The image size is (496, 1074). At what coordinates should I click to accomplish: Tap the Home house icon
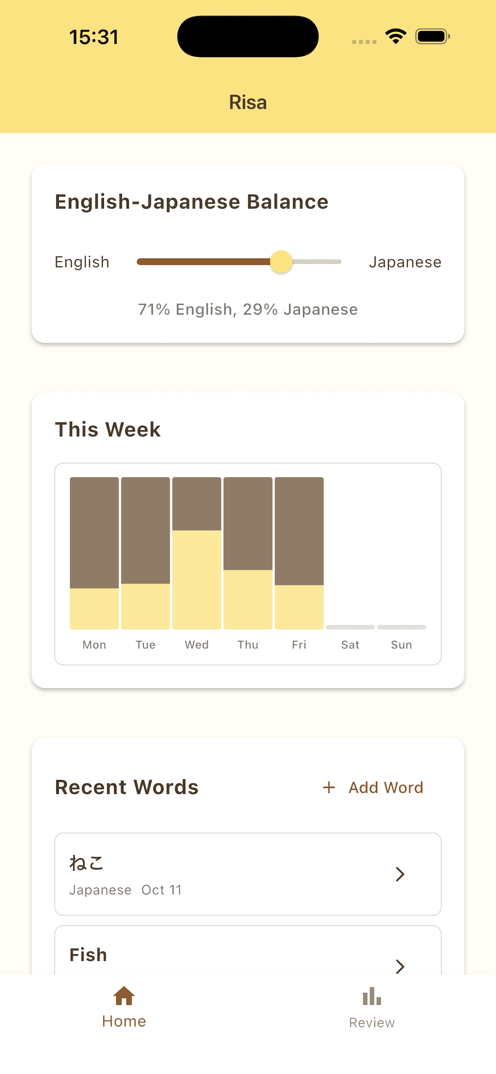[124, 996]
